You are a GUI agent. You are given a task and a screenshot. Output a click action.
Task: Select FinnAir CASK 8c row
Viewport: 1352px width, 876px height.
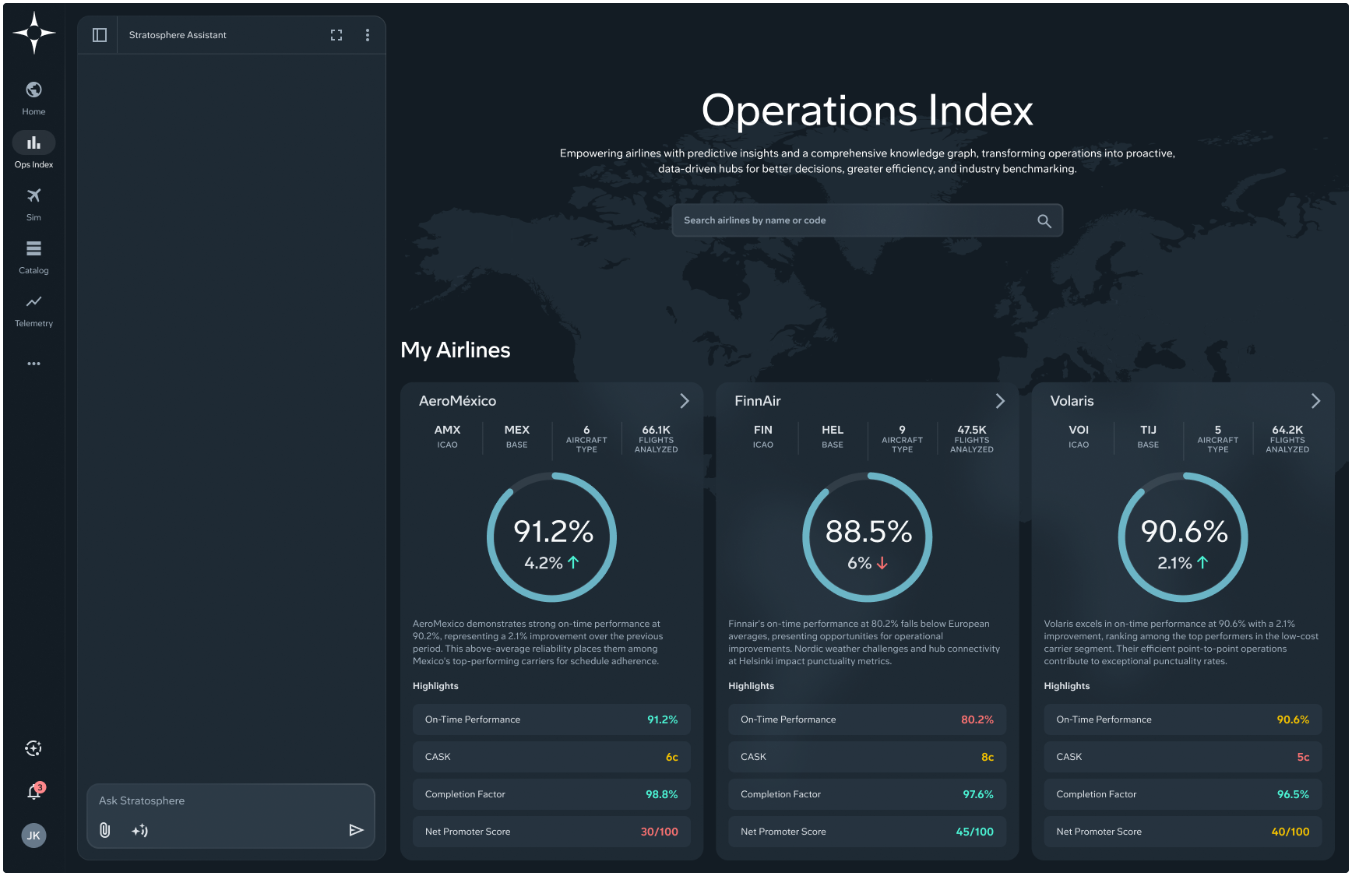click(867, 757)
